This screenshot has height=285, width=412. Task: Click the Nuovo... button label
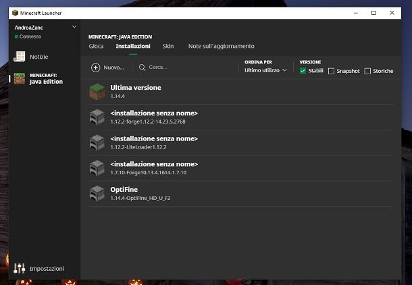pos(113,68)
